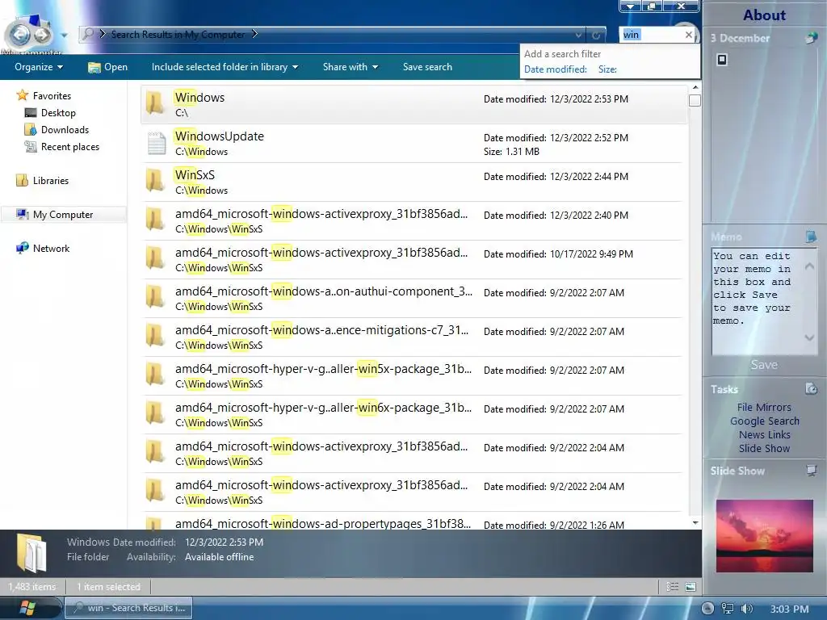Image resolution: width=827 pixels, height=620 pixels.
Task: Clear the 'win' search with the X
Action: tap(688, 35)
